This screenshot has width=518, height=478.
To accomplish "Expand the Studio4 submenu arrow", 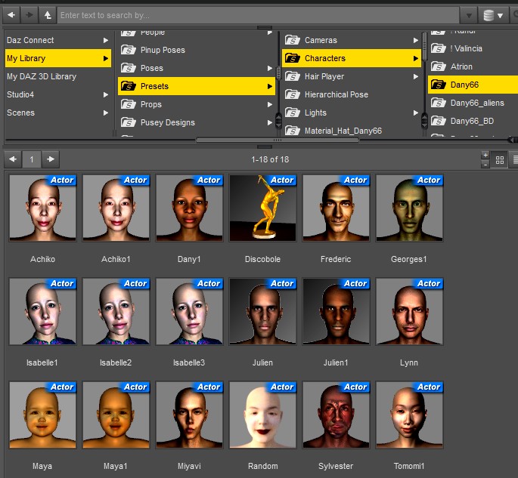I will click(x=106, y=94).
